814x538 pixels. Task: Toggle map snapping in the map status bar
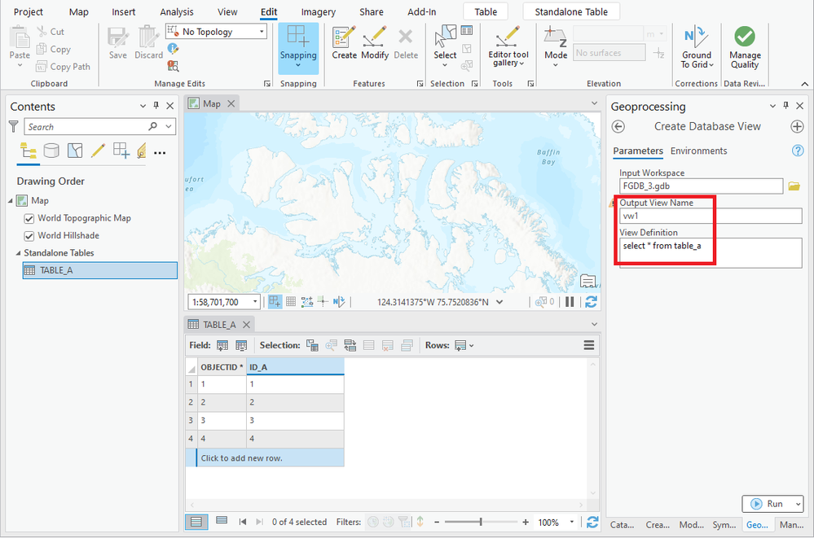click(x=275, y=301)
